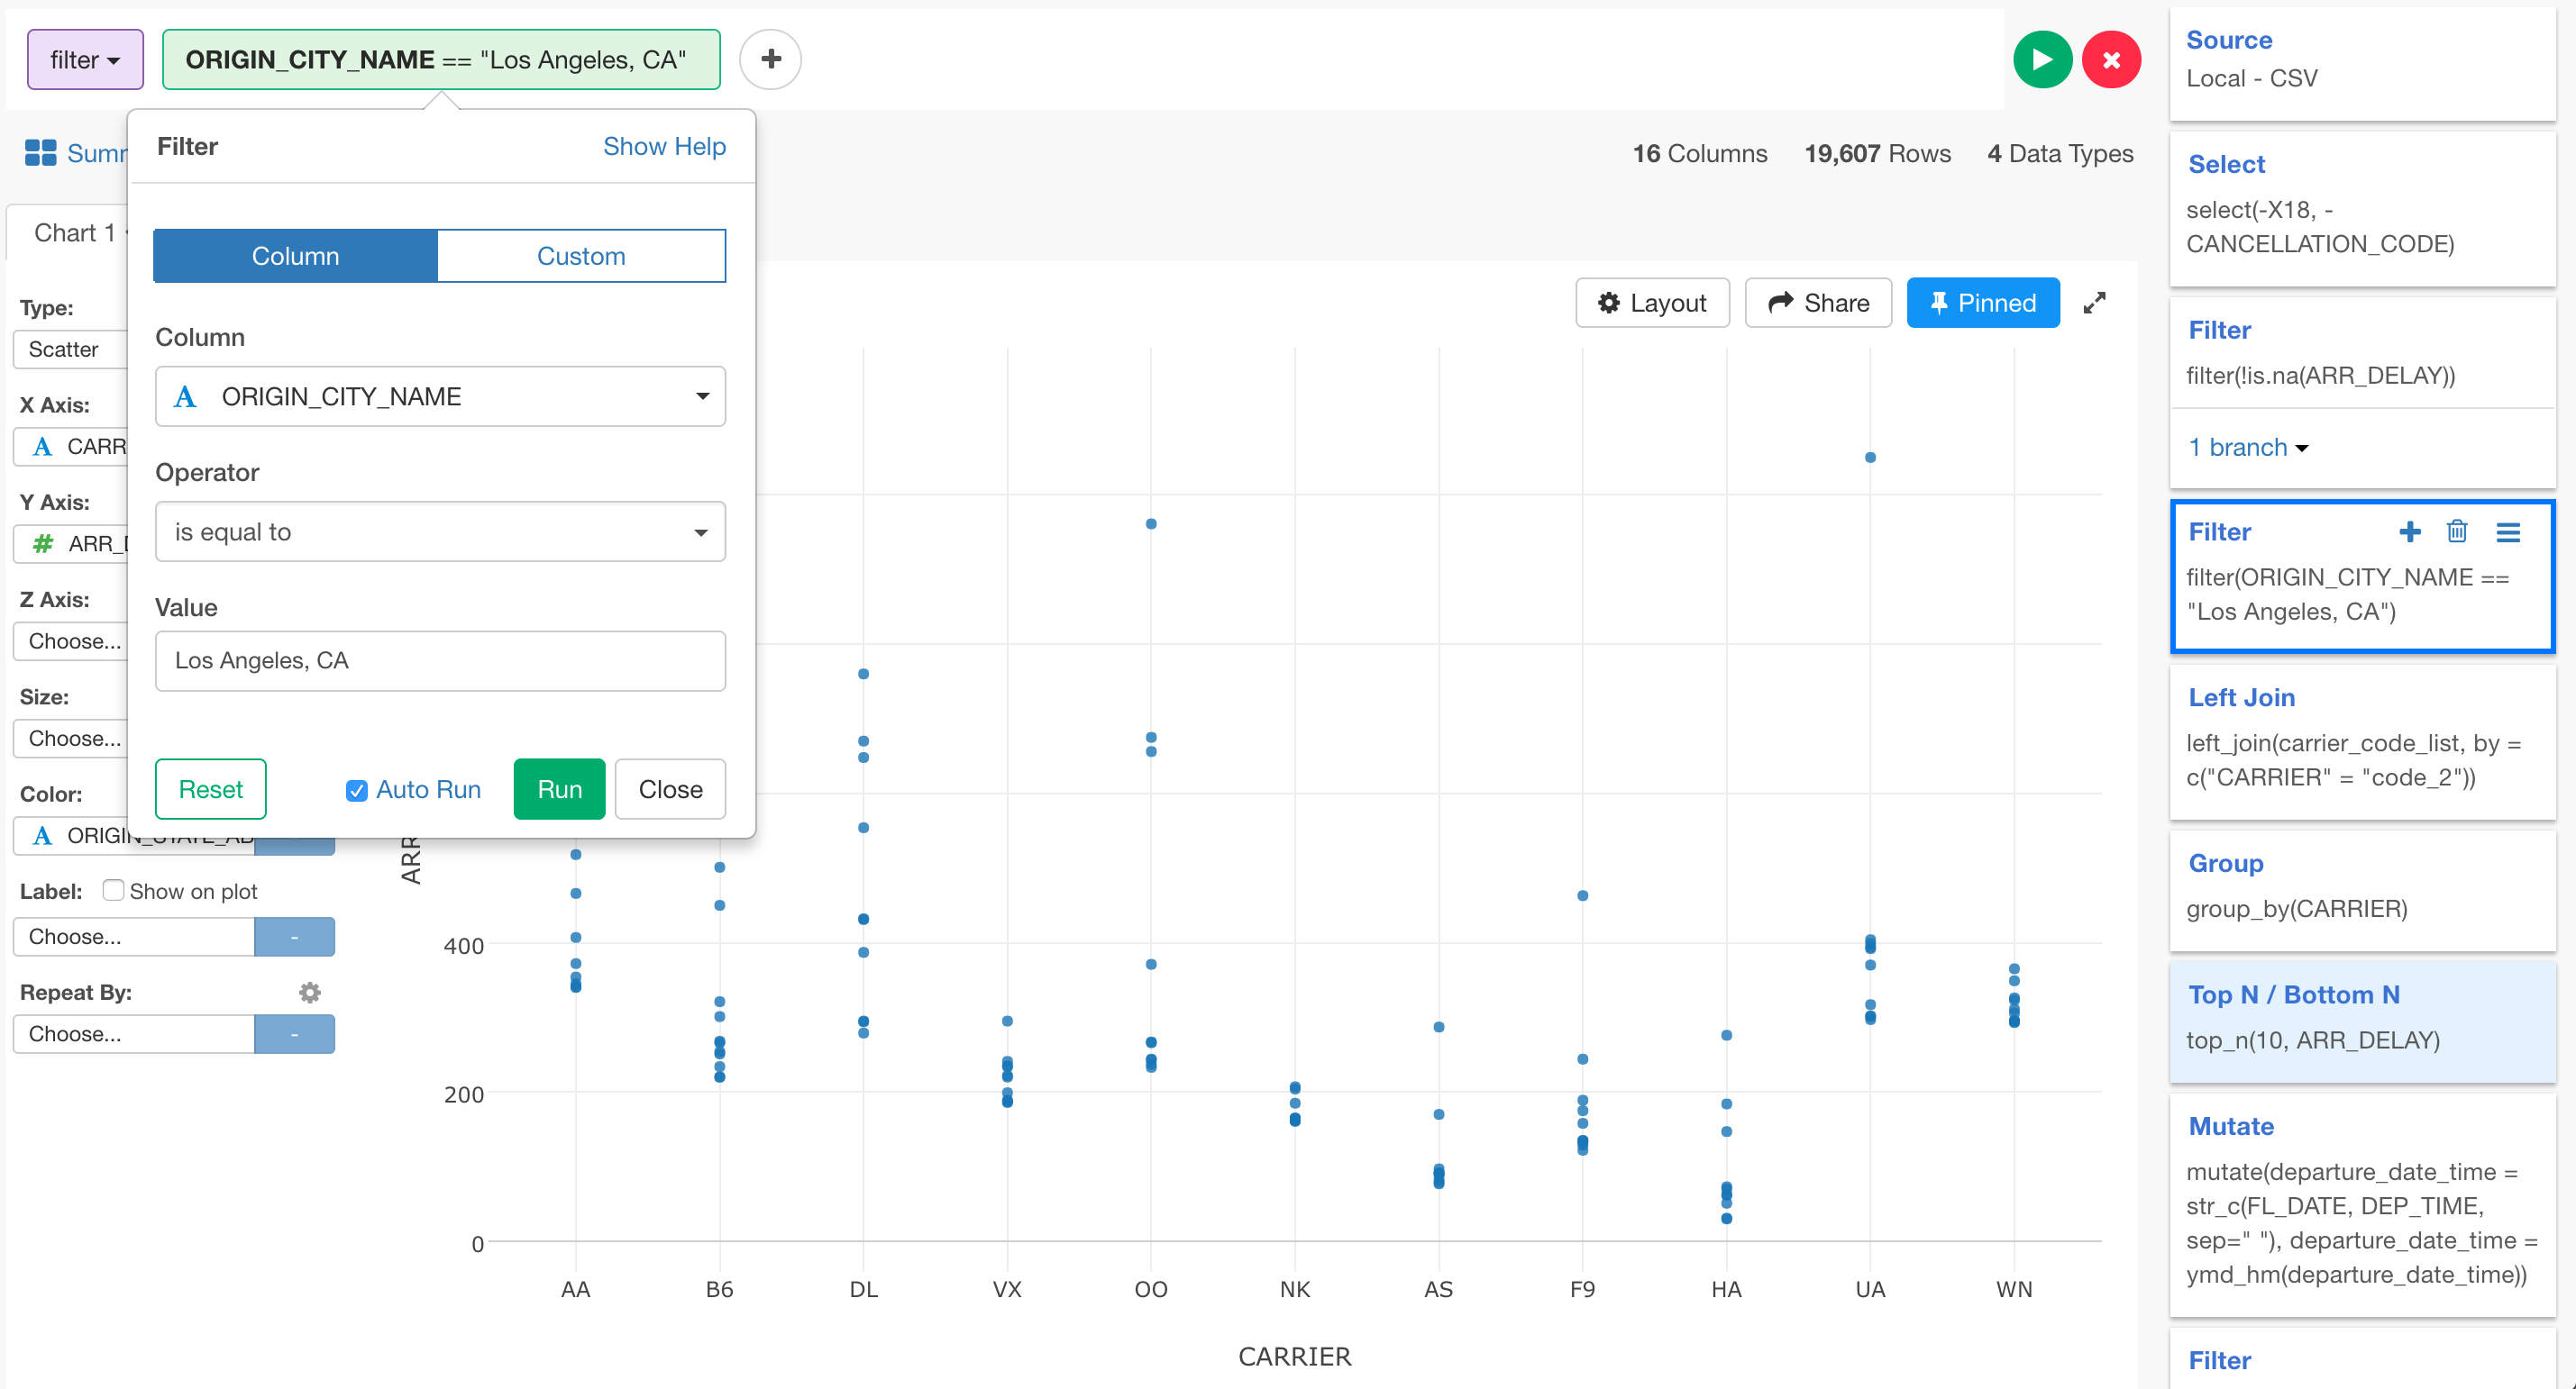The width and height of the screenshot is (2576, 1389).
Task: Delete the Filter step using the trash icon
Action: pyautogui.click(x=2458, y=531)
